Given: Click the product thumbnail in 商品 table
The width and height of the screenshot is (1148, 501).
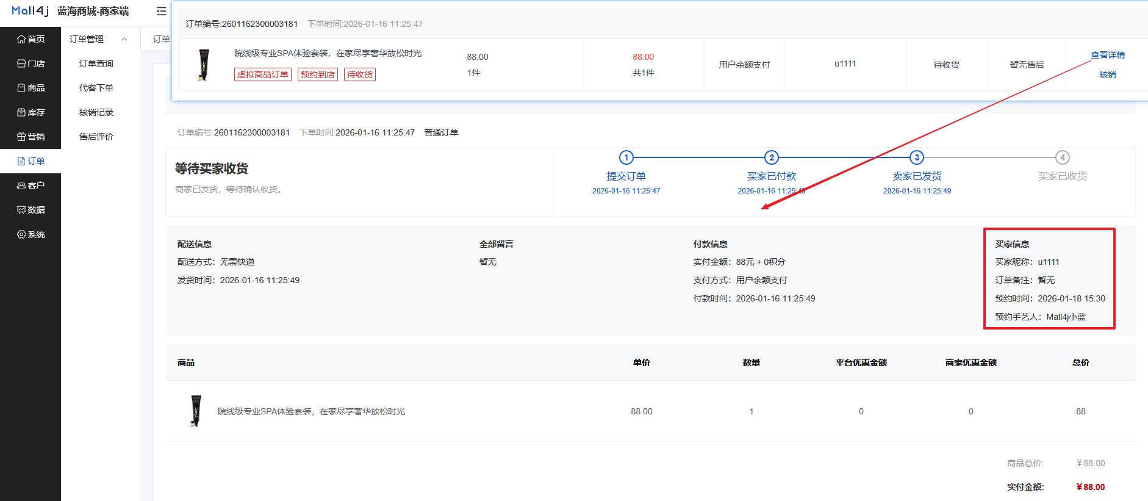Looking at the screenshot, I should (195, 411).
